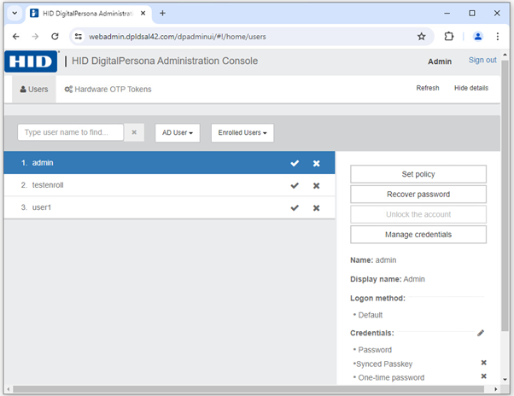
Task: Click the checkmark icon in admin row
Action: coord(295,163)
